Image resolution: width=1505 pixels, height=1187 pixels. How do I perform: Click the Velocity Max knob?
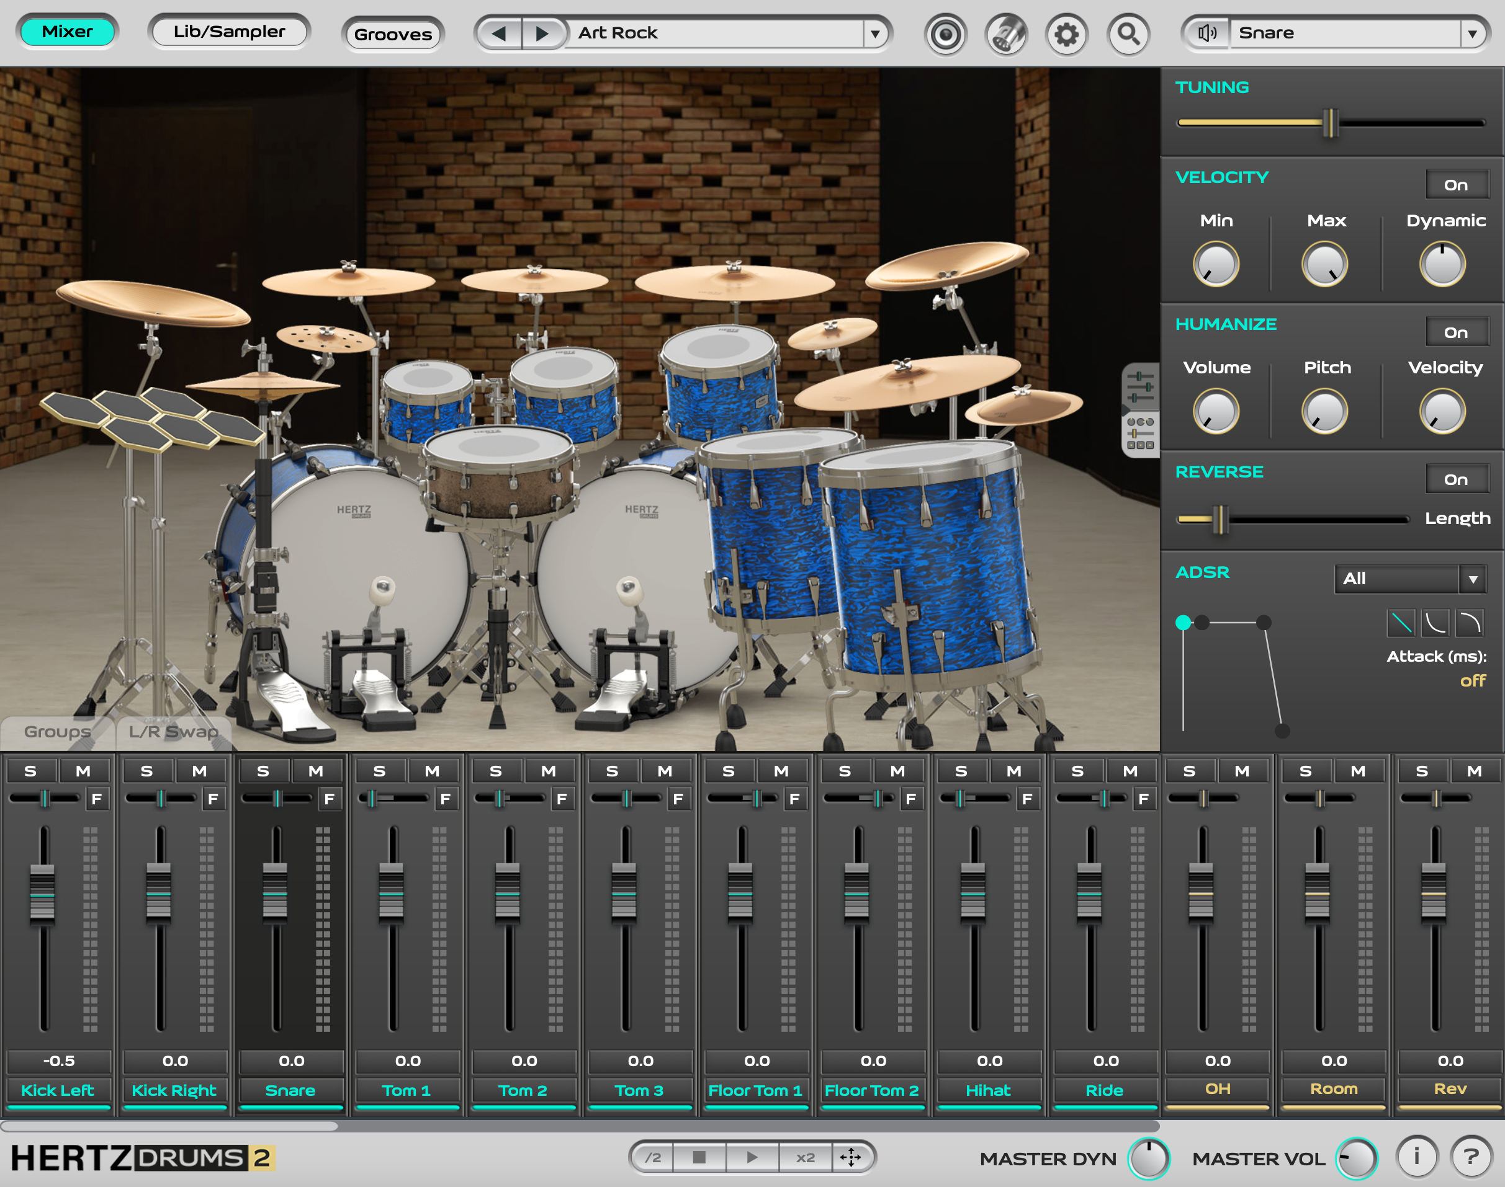click(x=1325, y=264)
